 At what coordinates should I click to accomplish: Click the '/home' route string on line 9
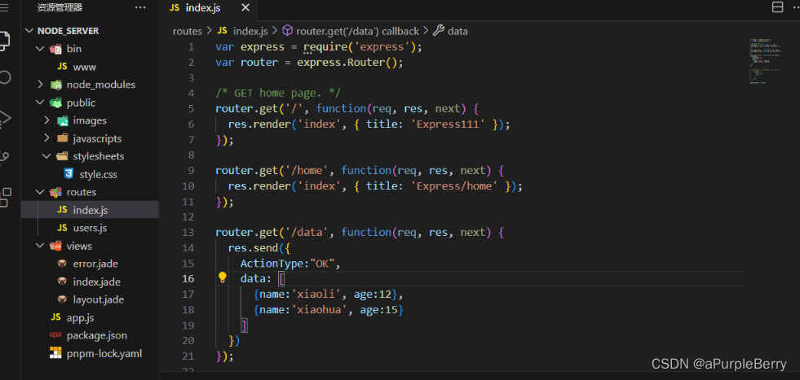click(x=306, y=171)
